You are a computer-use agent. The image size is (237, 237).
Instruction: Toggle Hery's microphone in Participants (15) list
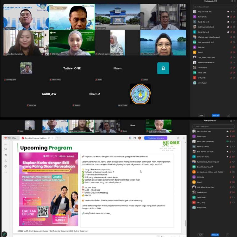tap(231, 12)
